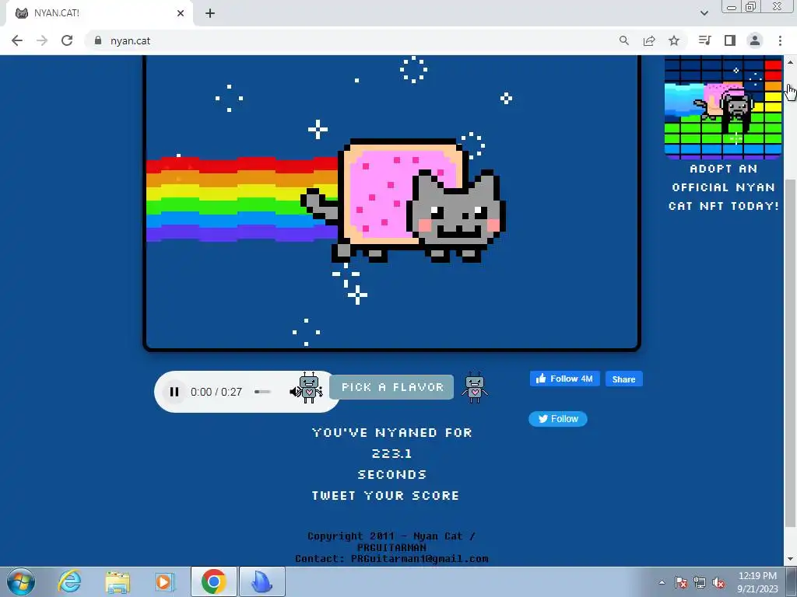
Task: Click the forward navigation arrow
Action: pyautogui.click(x=42, y=40)
